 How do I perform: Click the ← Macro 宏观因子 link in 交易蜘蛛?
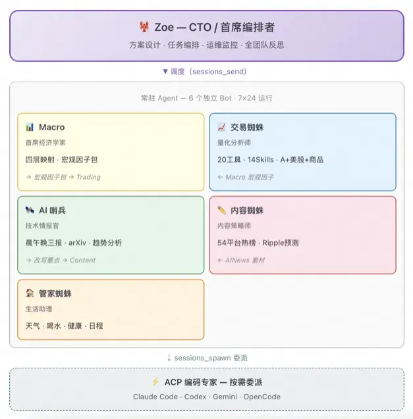click(x=245, y=176)
